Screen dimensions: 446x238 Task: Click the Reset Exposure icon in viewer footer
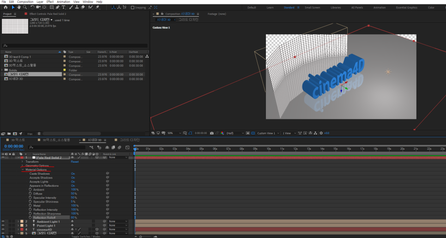pyautogui.click(x=321, y=133)
